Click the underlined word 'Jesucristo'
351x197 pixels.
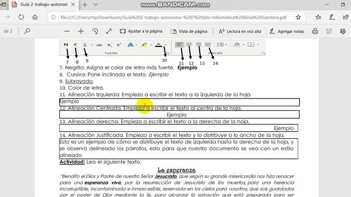[x=166, y=176]
